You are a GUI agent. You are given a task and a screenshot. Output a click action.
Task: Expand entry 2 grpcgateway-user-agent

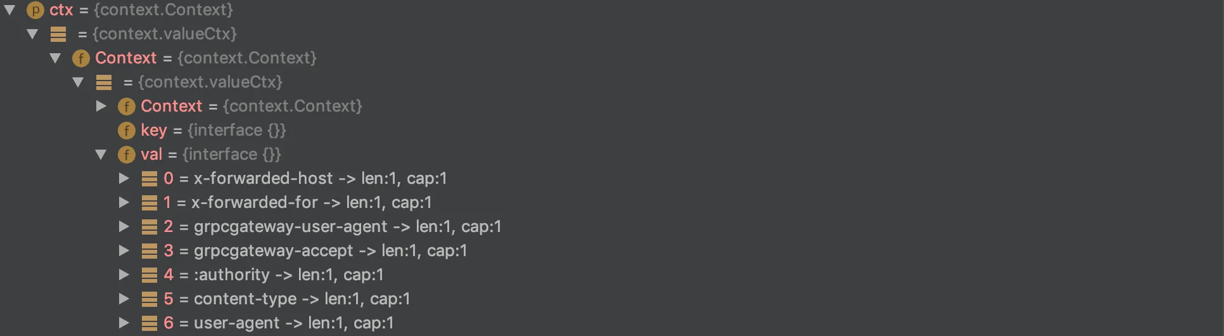pyautogui.click(x=124, y=226)
